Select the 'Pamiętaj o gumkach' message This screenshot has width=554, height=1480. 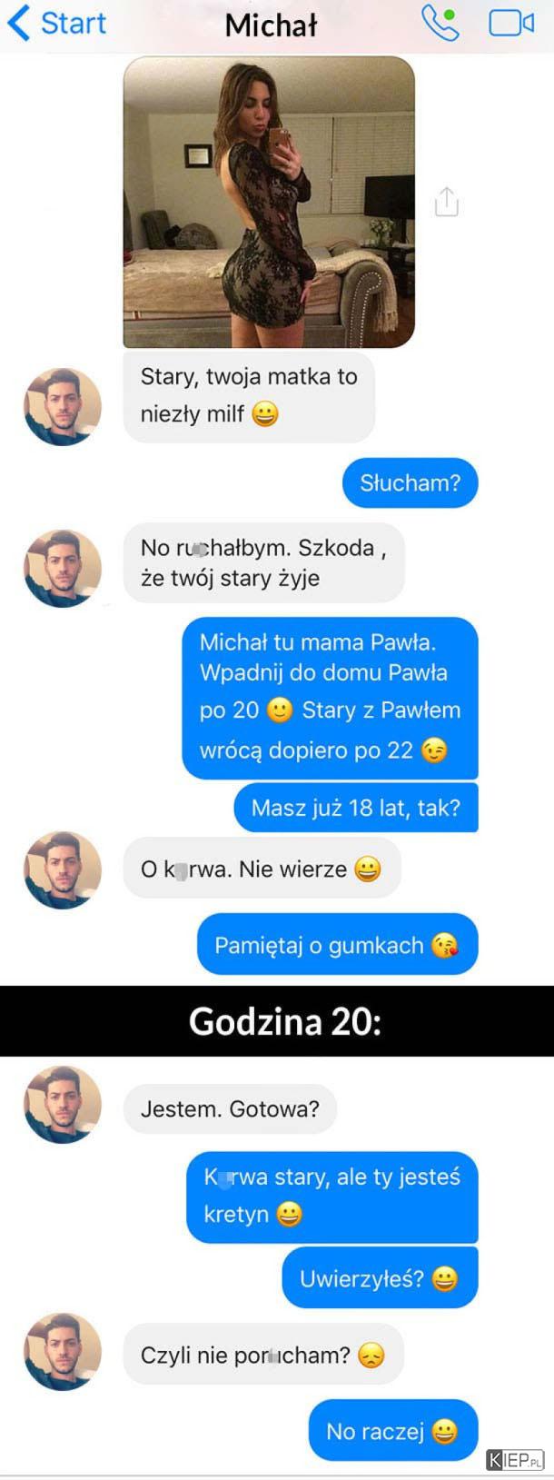(337, 945)
